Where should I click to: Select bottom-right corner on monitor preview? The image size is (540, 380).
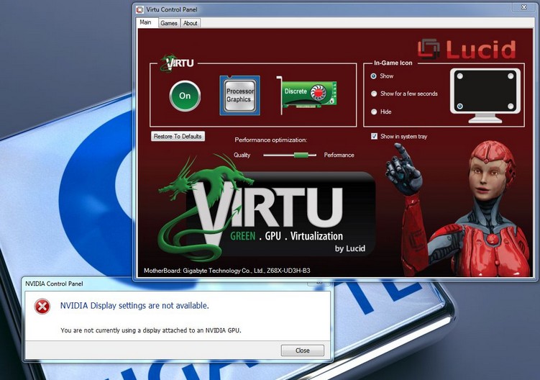511,106
